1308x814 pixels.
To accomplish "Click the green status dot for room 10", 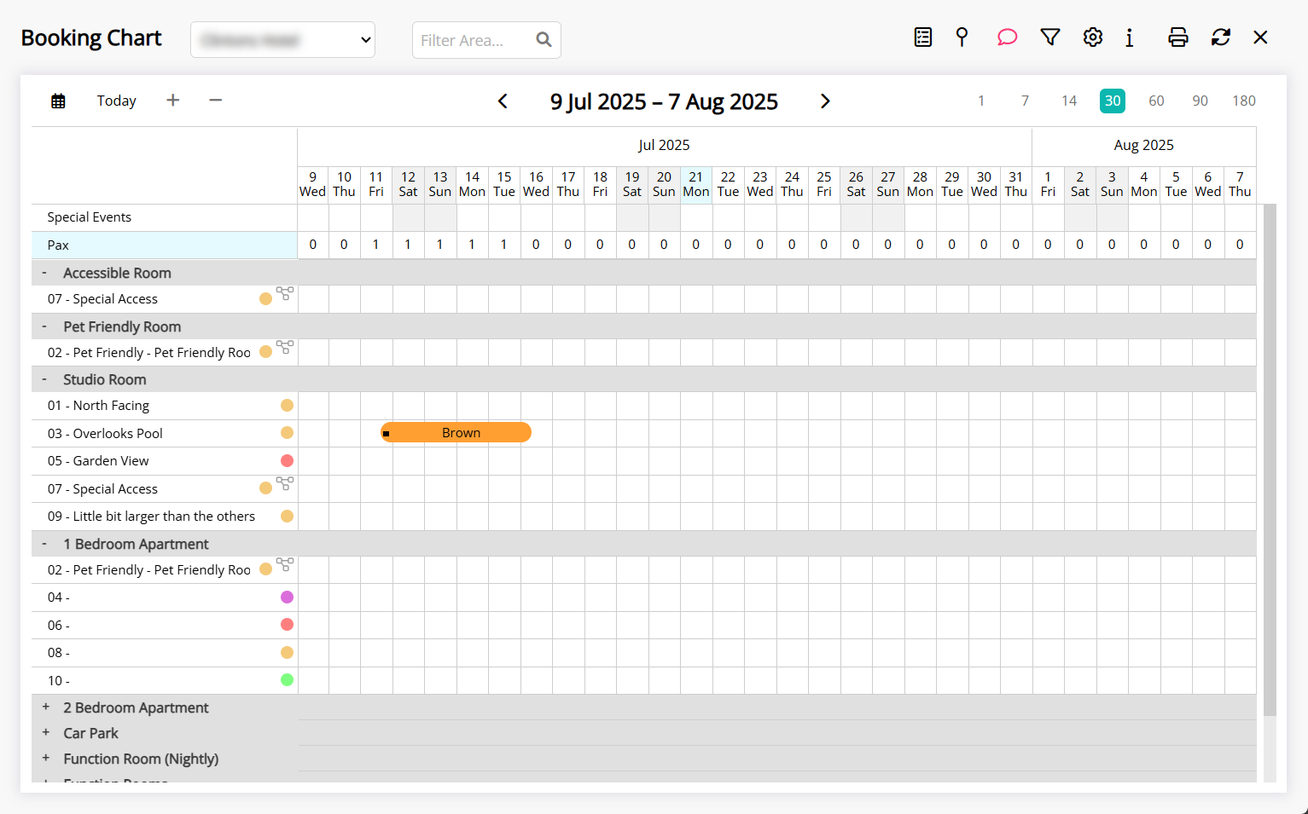I will (x=287, y=680).
